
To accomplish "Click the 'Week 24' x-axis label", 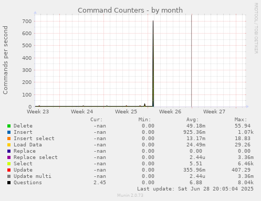I will click(x=82, y=112).
